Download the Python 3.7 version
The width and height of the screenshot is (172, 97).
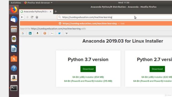click(x=88, y=69)
